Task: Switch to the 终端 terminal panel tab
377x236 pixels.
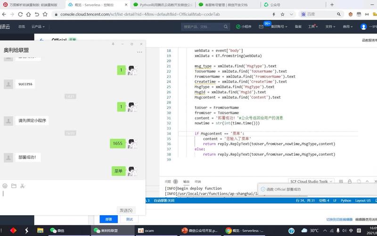Action: coord(197,182)
